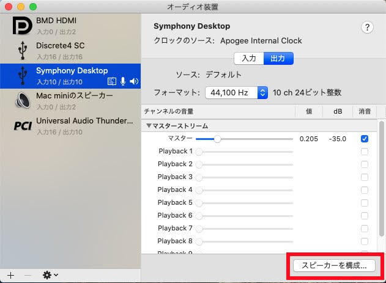Click the 10 ch 24ビット整数 text

pos(307,93)
